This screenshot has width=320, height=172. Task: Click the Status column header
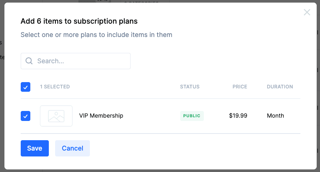pos(189,87)
